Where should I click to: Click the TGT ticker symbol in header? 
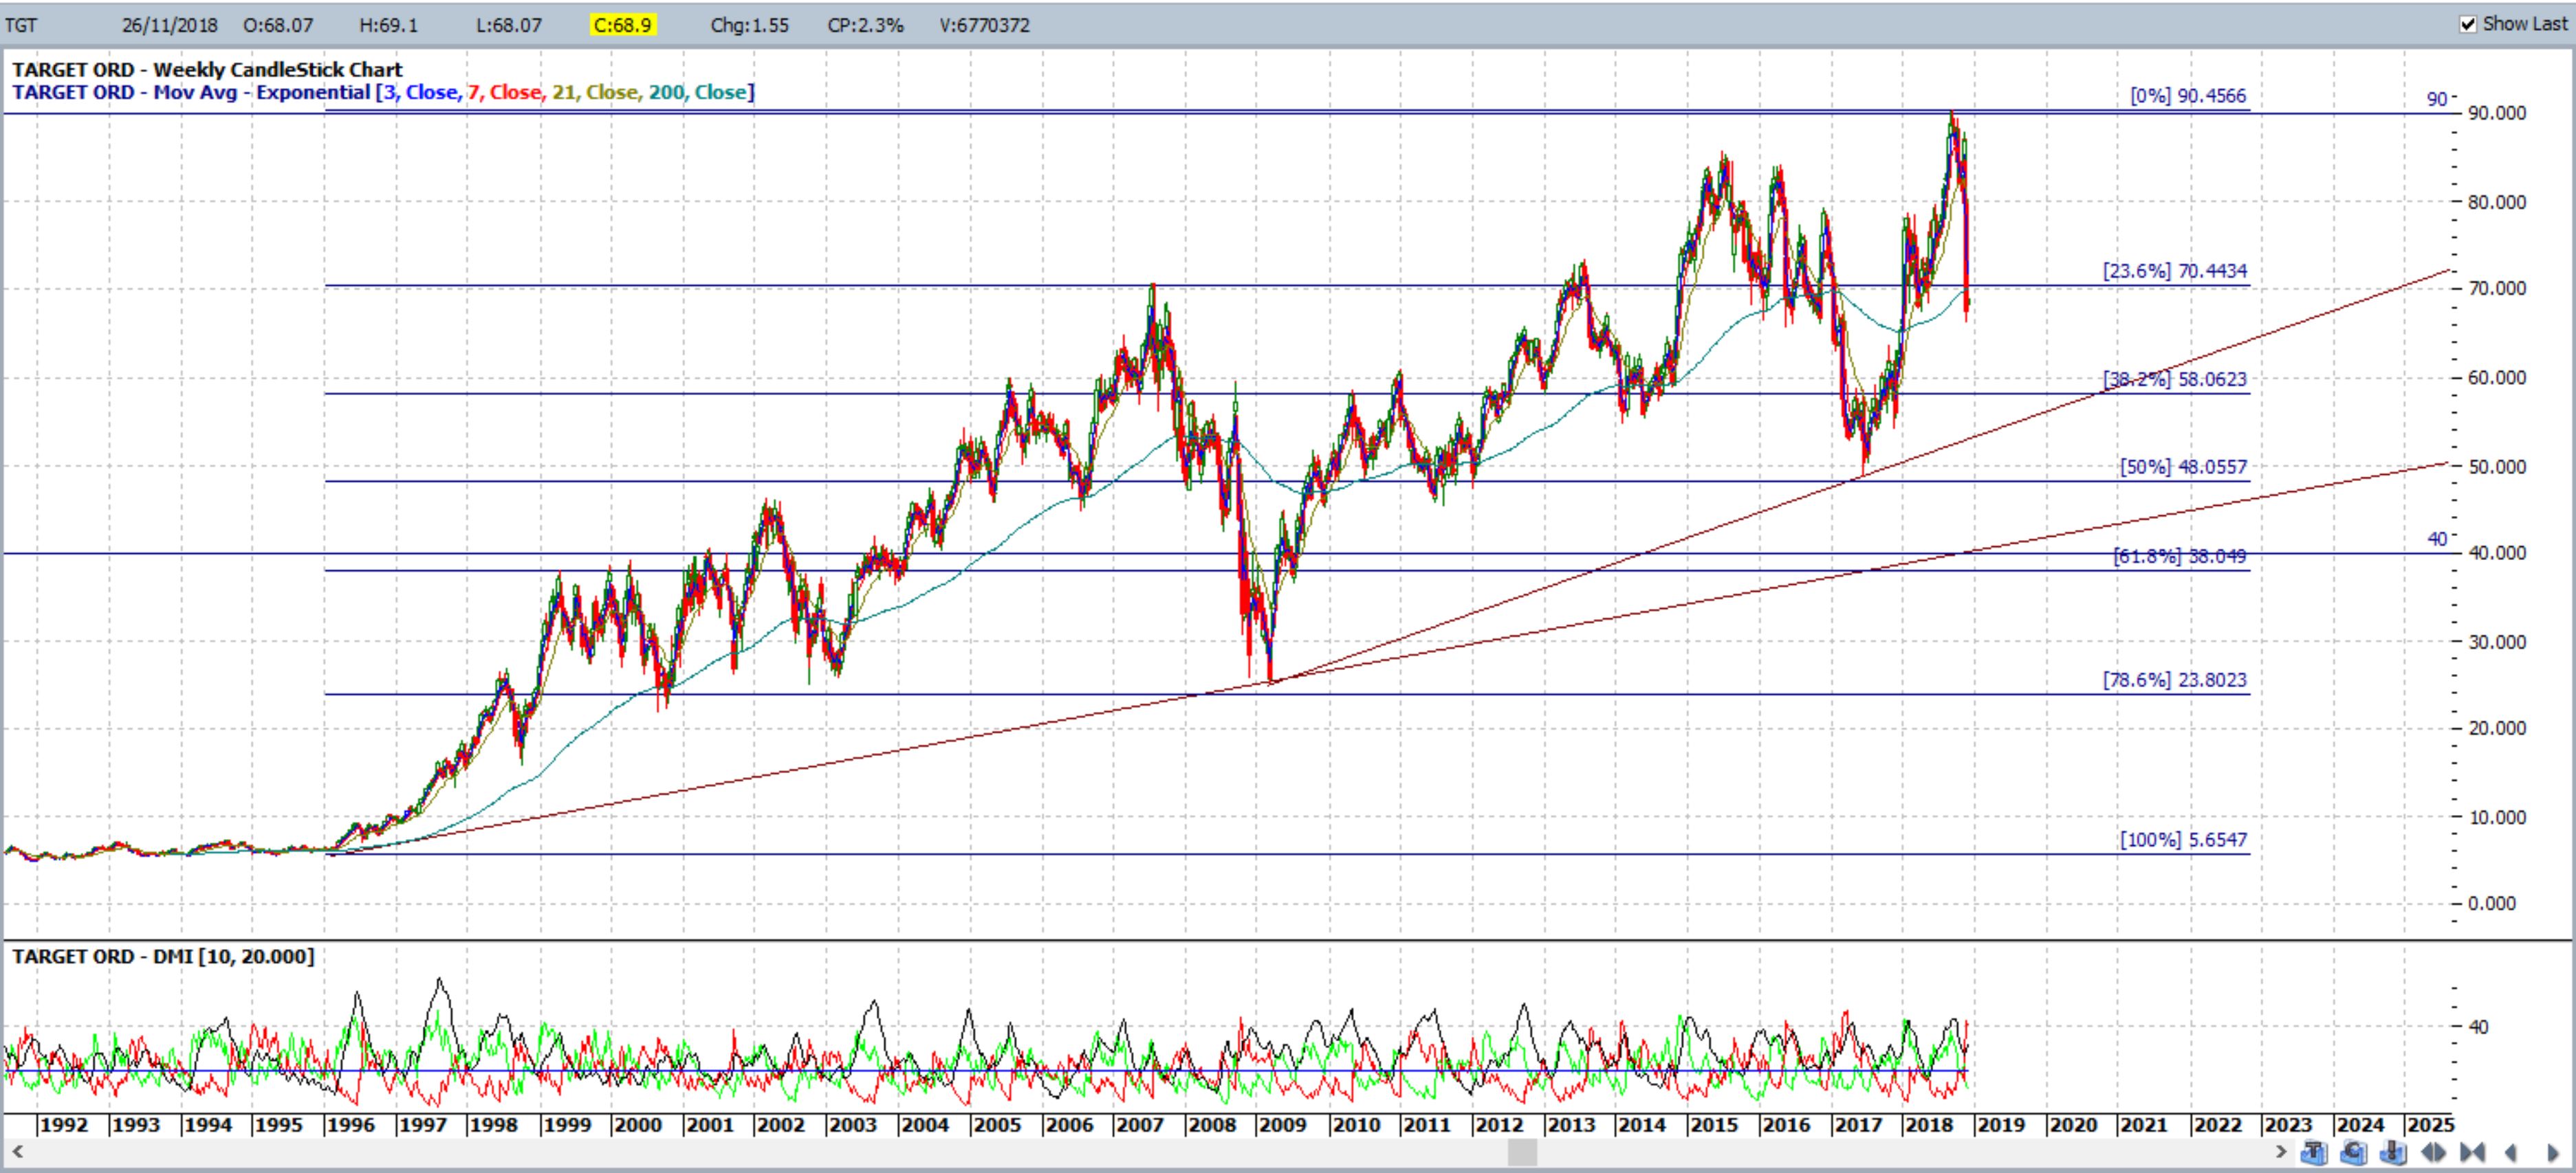click(x=21, y=25)
